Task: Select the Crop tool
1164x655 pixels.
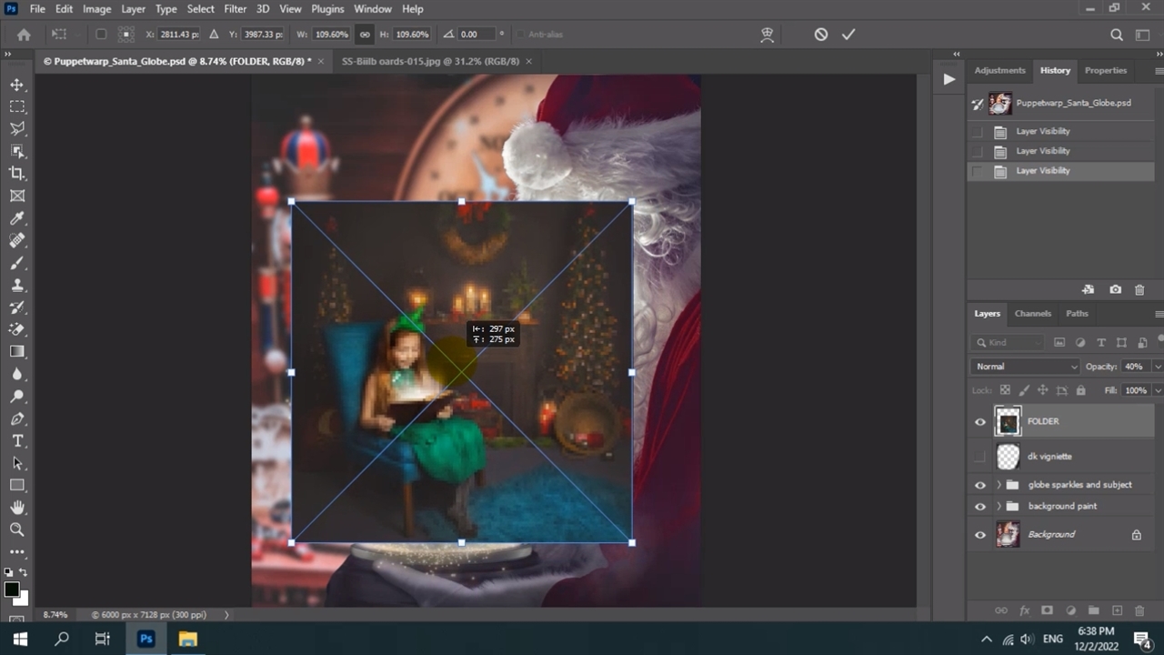Action: (17, 174)
